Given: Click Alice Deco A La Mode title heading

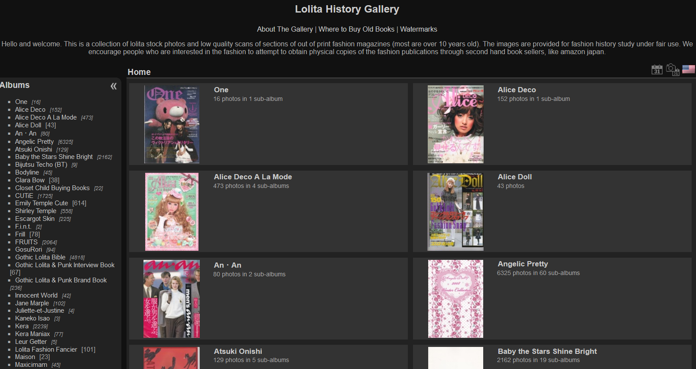Looking at the screenshot, I should [253, 177].
